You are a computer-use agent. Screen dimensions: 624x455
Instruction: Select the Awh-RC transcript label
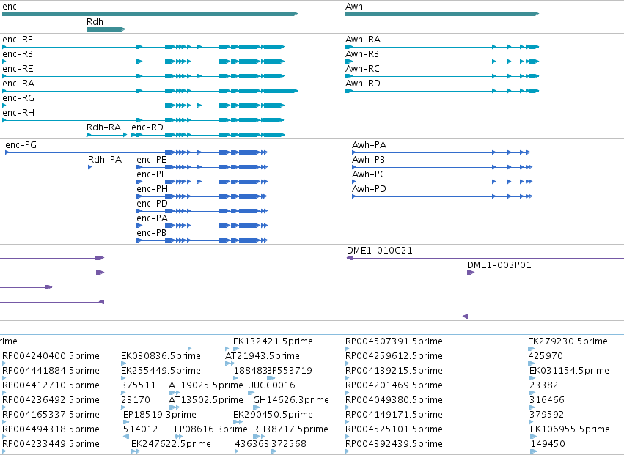[362, 69]
